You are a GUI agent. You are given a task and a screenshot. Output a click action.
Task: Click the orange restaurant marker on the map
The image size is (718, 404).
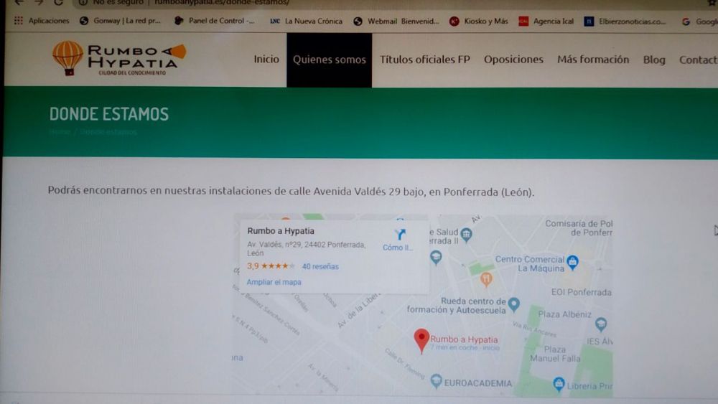(486, 279)
